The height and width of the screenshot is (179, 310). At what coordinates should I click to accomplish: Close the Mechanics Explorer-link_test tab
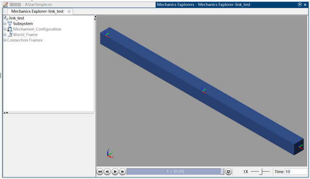(69, 12)
